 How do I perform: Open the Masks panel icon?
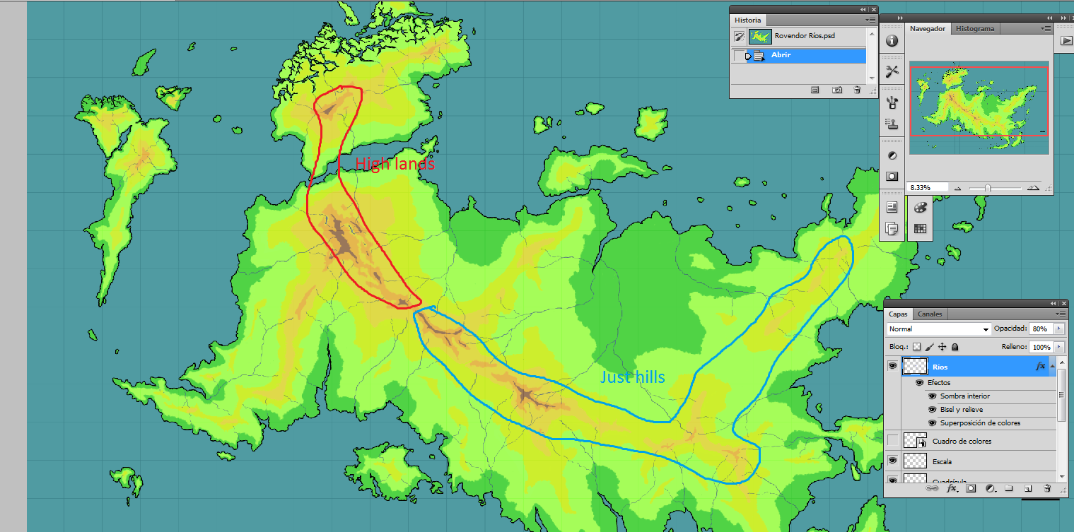pos(892,177)
